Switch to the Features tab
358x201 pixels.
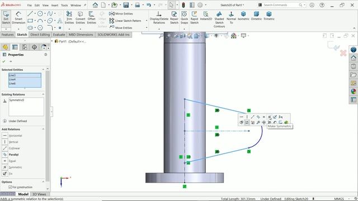click(7, 35)
